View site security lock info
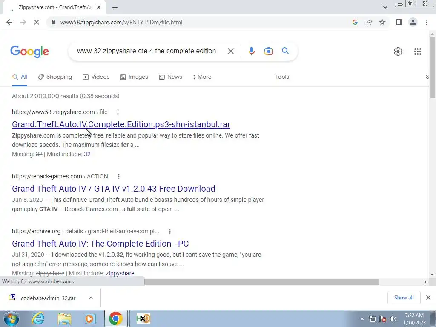The image size is (436, 327). [x=54, y=22]
